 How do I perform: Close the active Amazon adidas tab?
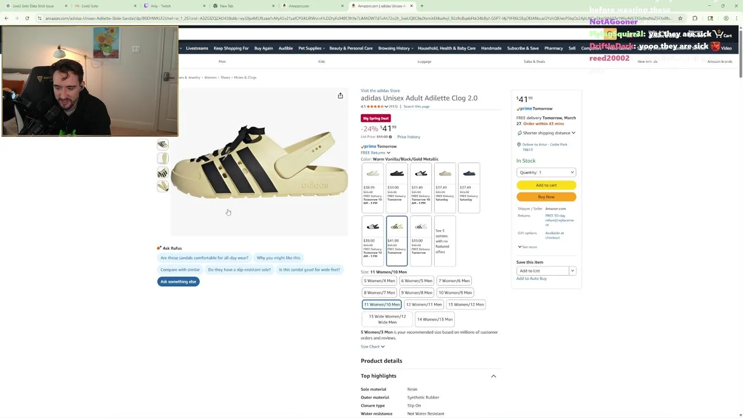click(x=412, y=6)
